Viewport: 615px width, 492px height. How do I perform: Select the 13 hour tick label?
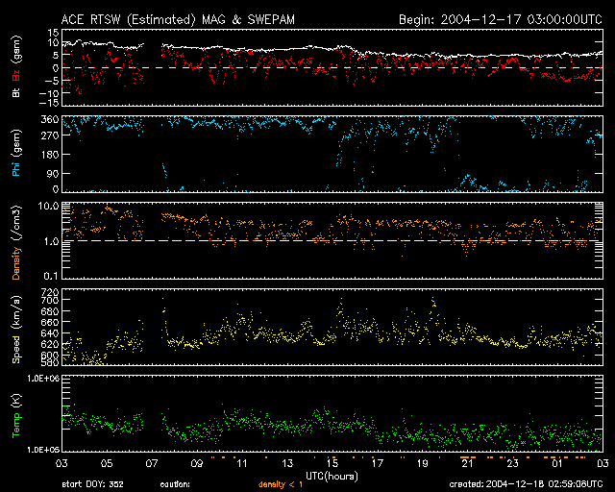pos(287,464)
